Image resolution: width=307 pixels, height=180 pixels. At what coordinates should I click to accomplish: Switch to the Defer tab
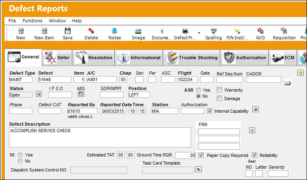(x=57, y=58)
